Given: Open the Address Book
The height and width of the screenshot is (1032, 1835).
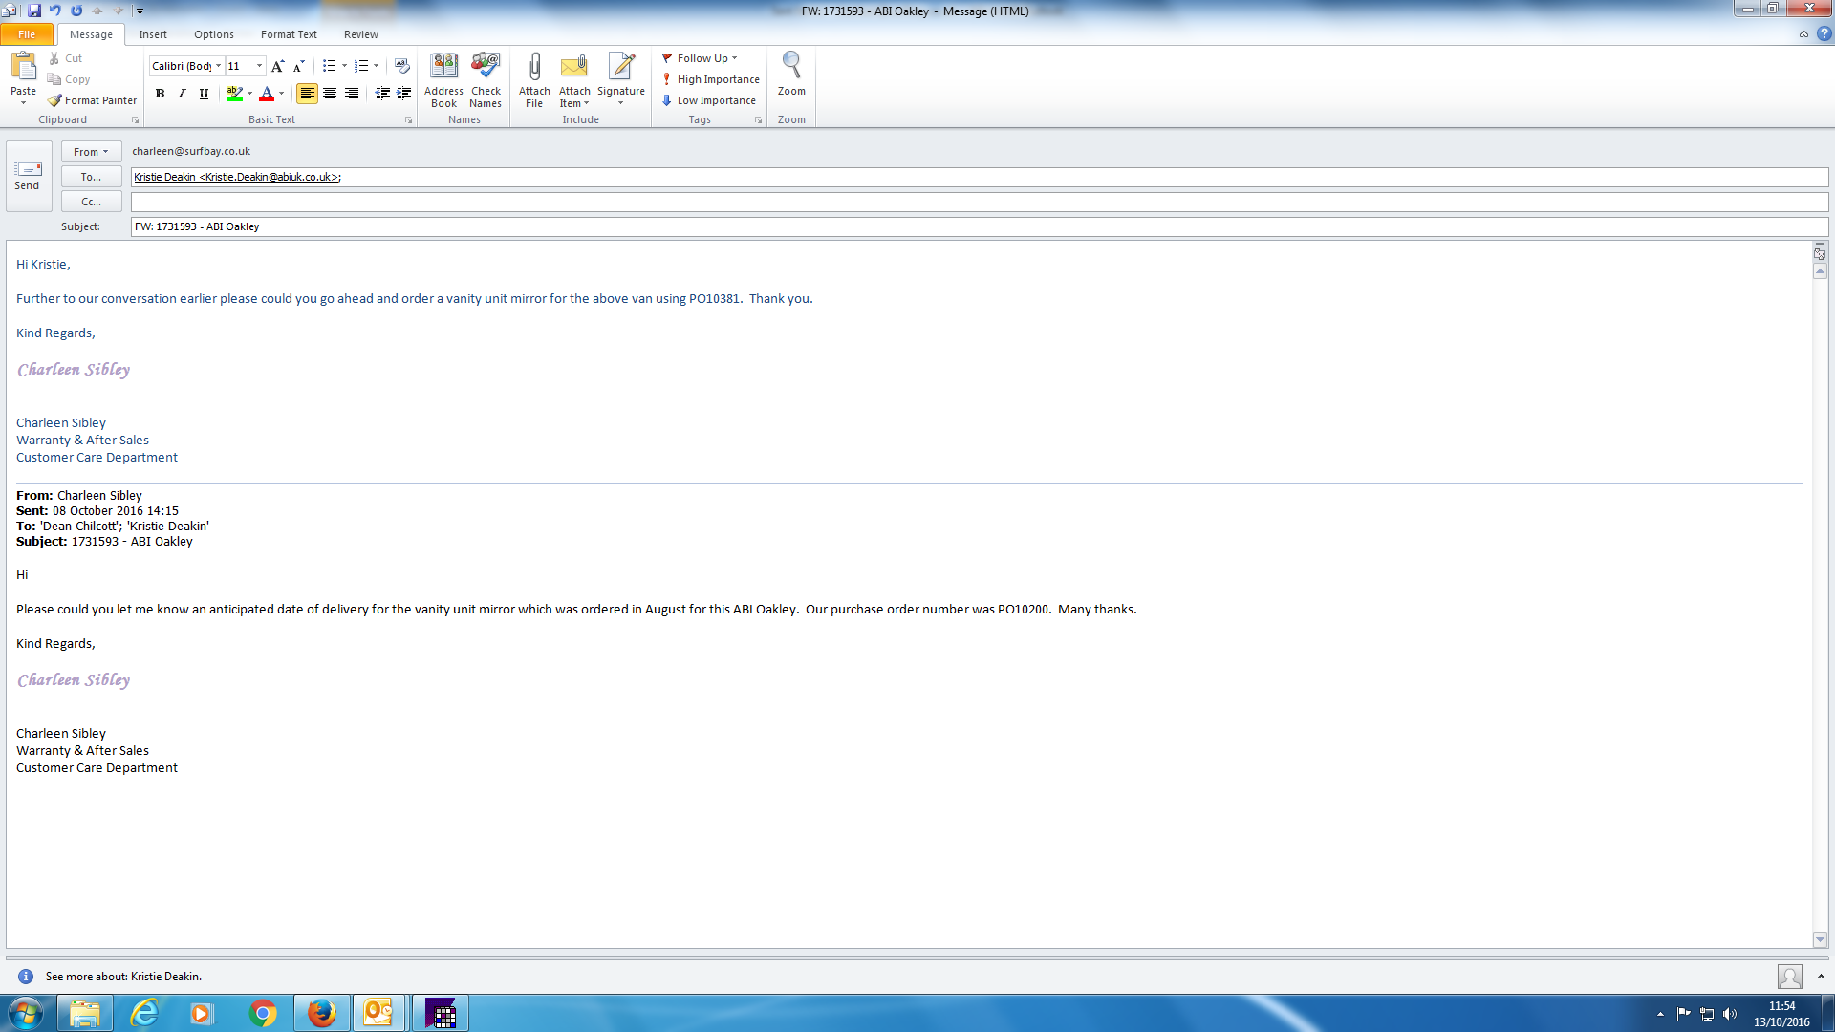Looking at the screenshot, I should pos(443,80).
